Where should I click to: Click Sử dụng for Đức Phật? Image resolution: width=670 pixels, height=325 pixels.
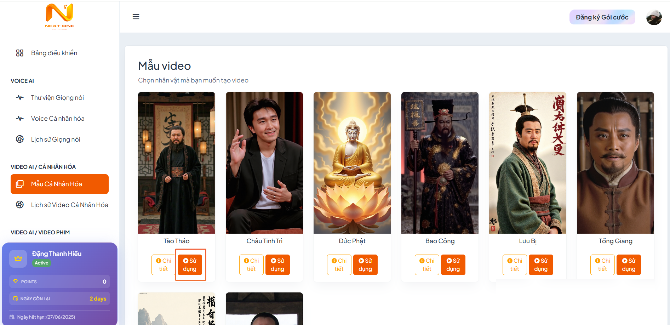coord(365,265)
